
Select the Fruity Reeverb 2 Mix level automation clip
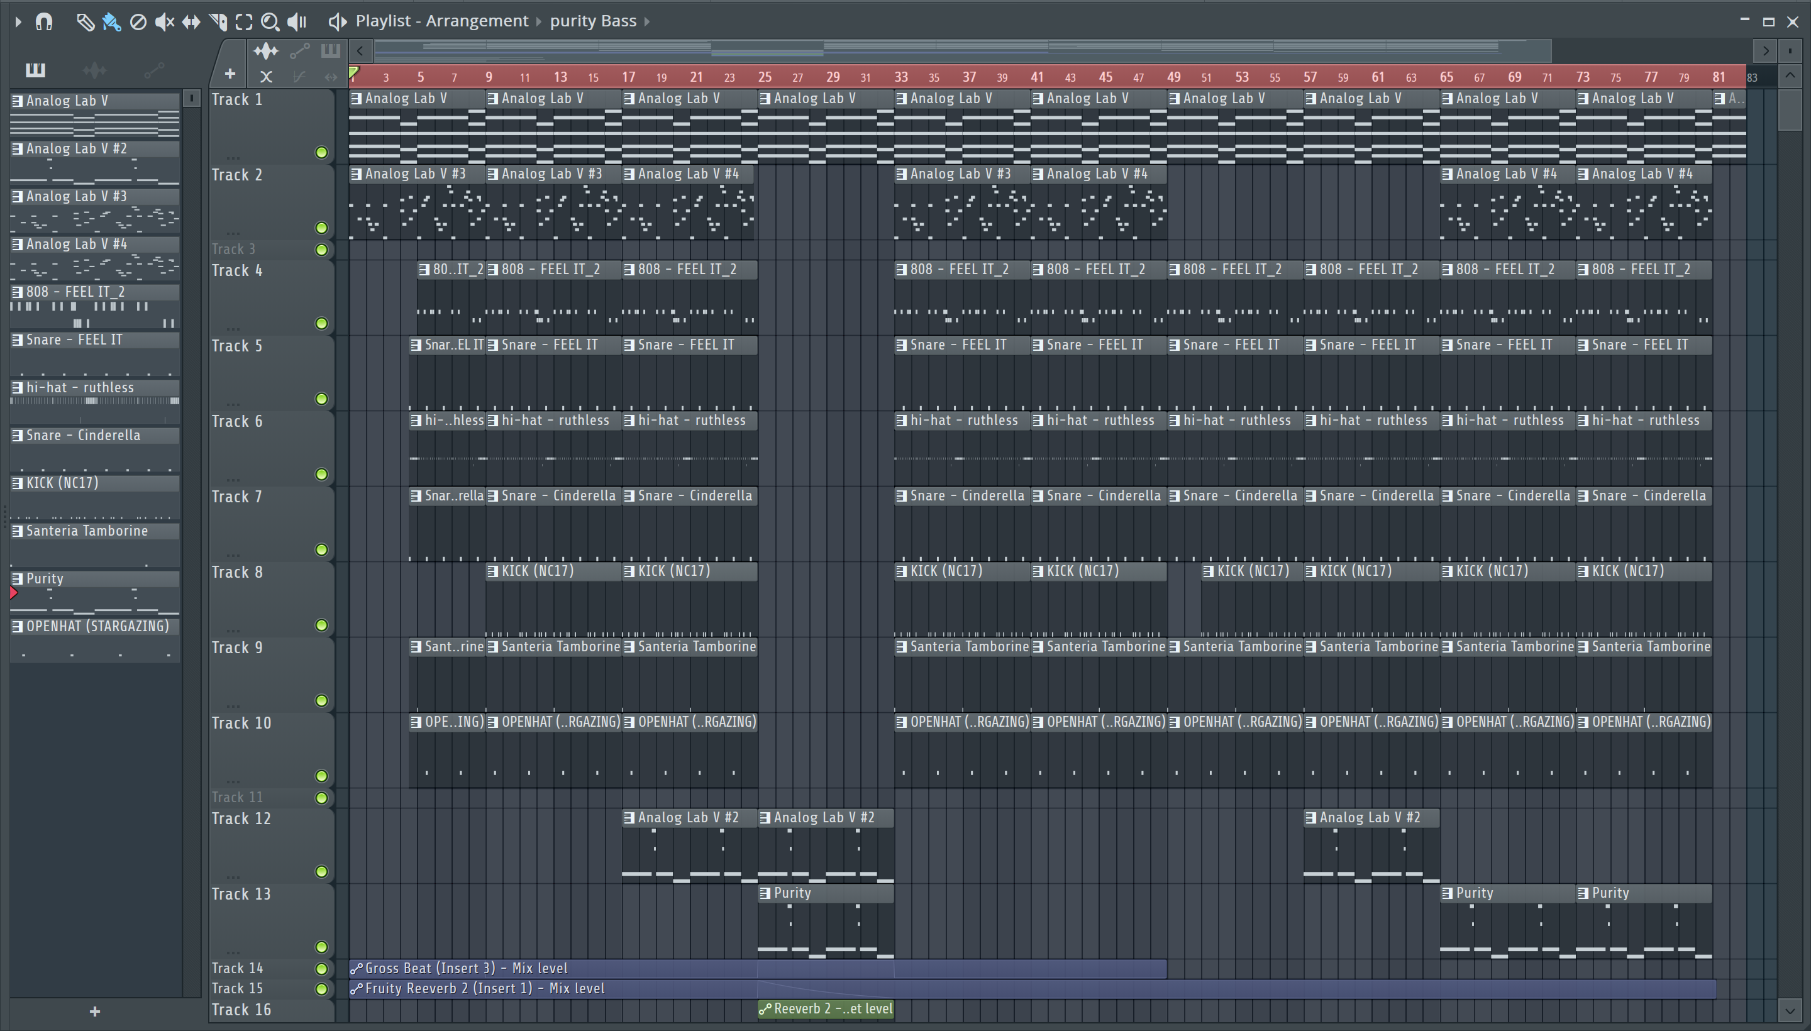pos(1032,988)
